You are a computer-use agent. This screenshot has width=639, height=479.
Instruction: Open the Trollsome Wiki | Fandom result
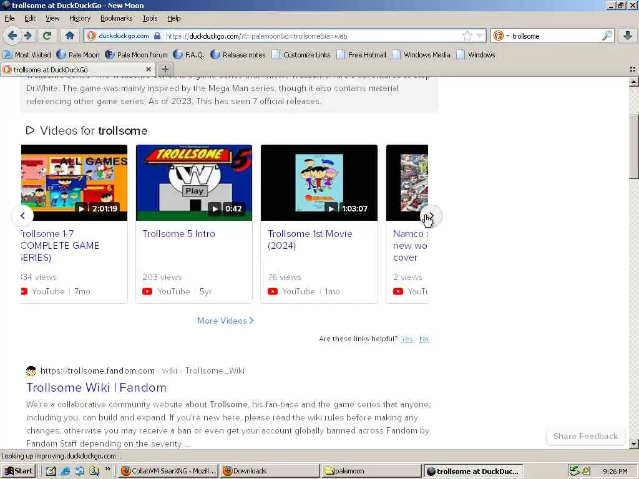click(x=96, y=387)
